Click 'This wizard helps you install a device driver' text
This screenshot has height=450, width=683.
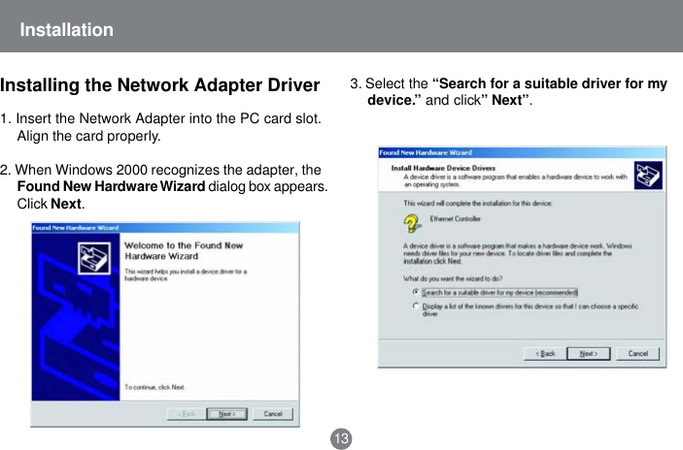(x=186, y=274)
